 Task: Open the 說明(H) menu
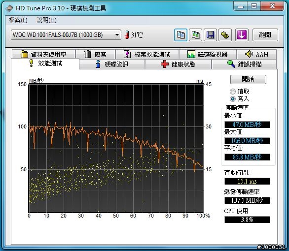pyautogui.click(x=46, y=20)
